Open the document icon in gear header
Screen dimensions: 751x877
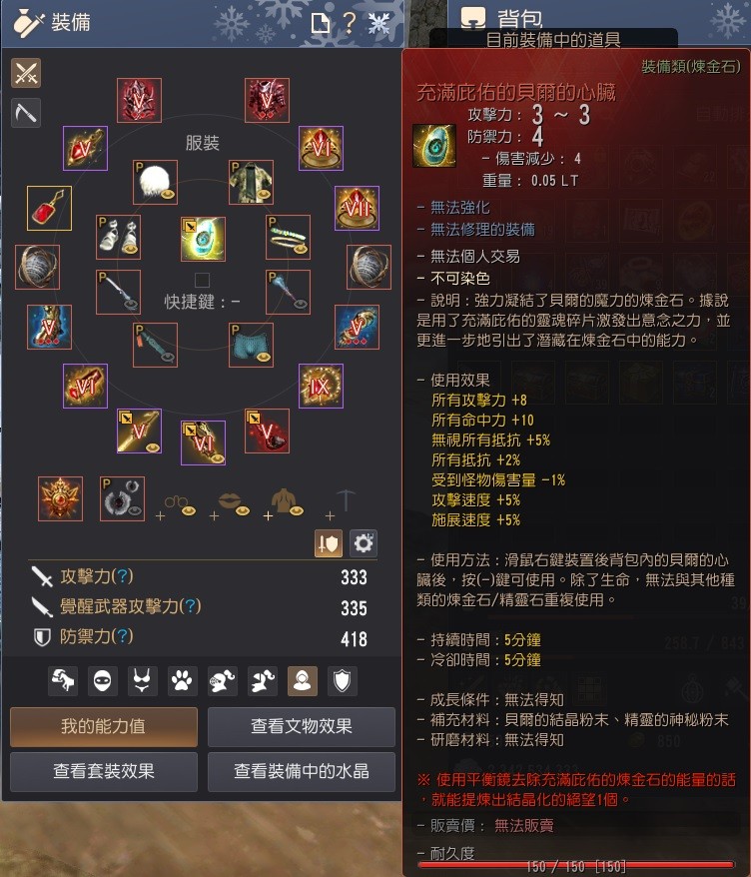point(321,24)
